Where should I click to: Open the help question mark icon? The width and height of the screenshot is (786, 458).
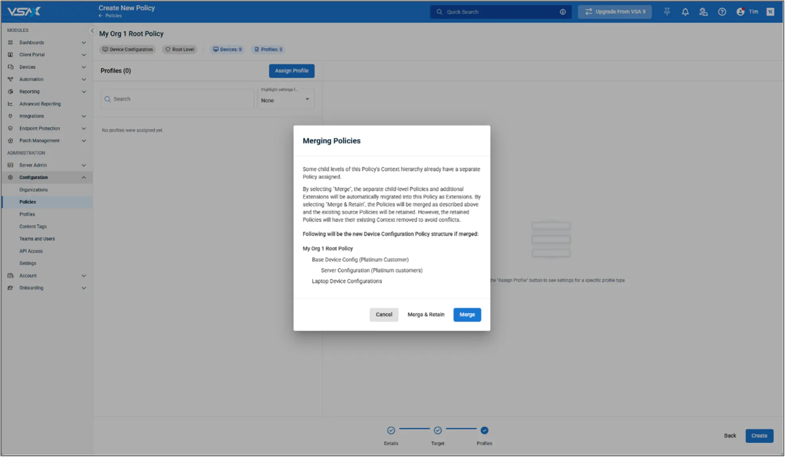[x=722, y=12]
